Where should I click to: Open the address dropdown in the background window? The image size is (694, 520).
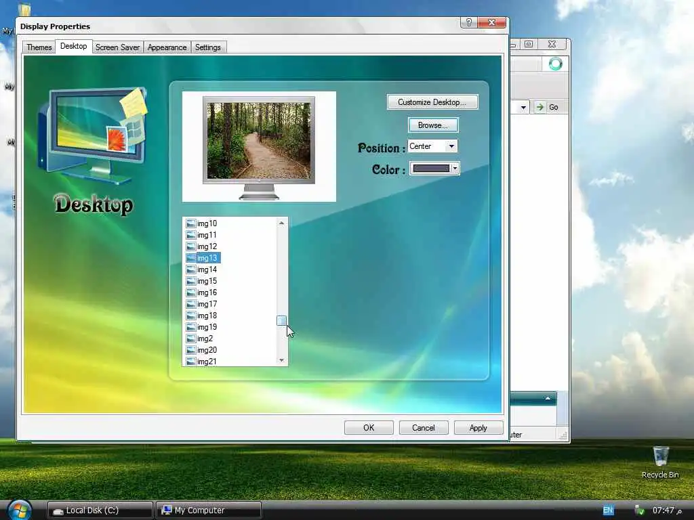523,107
